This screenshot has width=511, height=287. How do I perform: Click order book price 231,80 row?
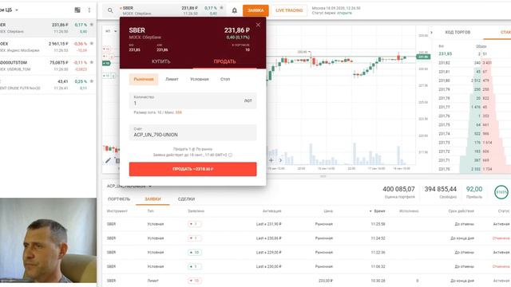tap(444, 81)
